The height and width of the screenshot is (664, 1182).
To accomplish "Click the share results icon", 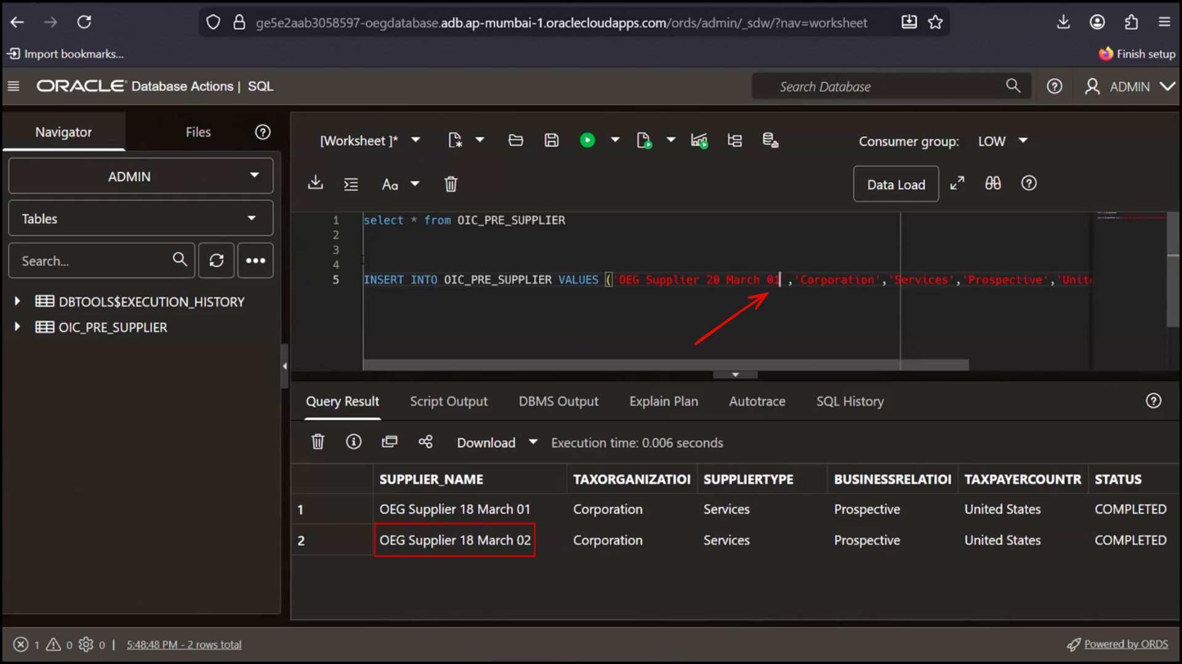I will tap(425, 441).
